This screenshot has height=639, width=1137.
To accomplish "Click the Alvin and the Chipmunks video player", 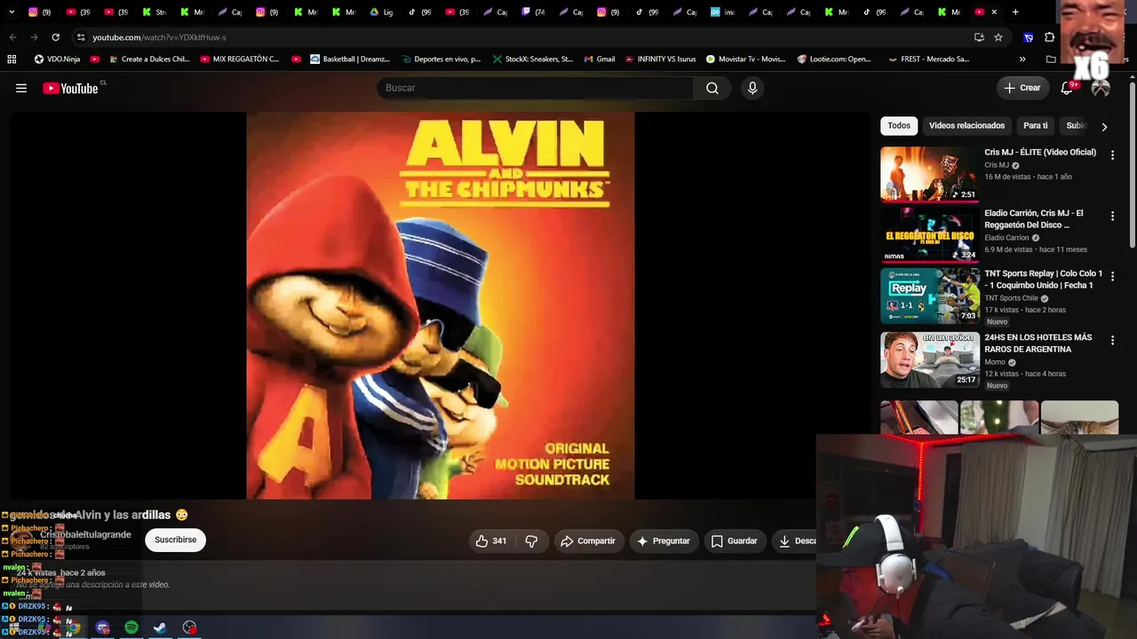I will [440, 305].
